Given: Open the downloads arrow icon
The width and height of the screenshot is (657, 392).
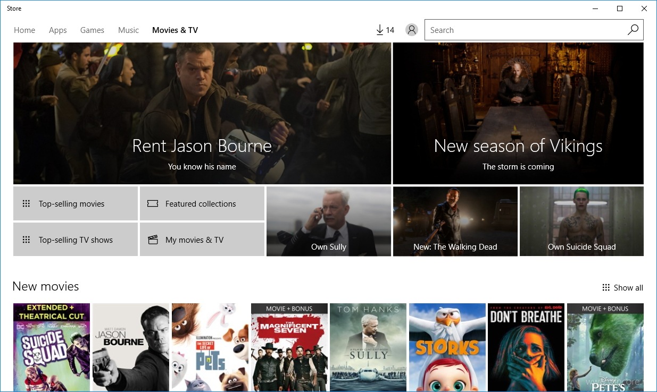Looking at the screenshot, I should tap(380, 30).
